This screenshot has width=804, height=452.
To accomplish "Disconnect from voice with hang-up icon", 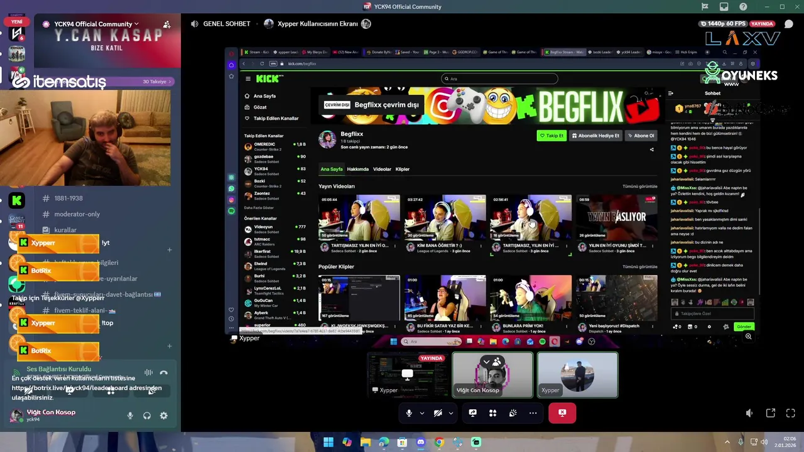I will pos(163,372).
